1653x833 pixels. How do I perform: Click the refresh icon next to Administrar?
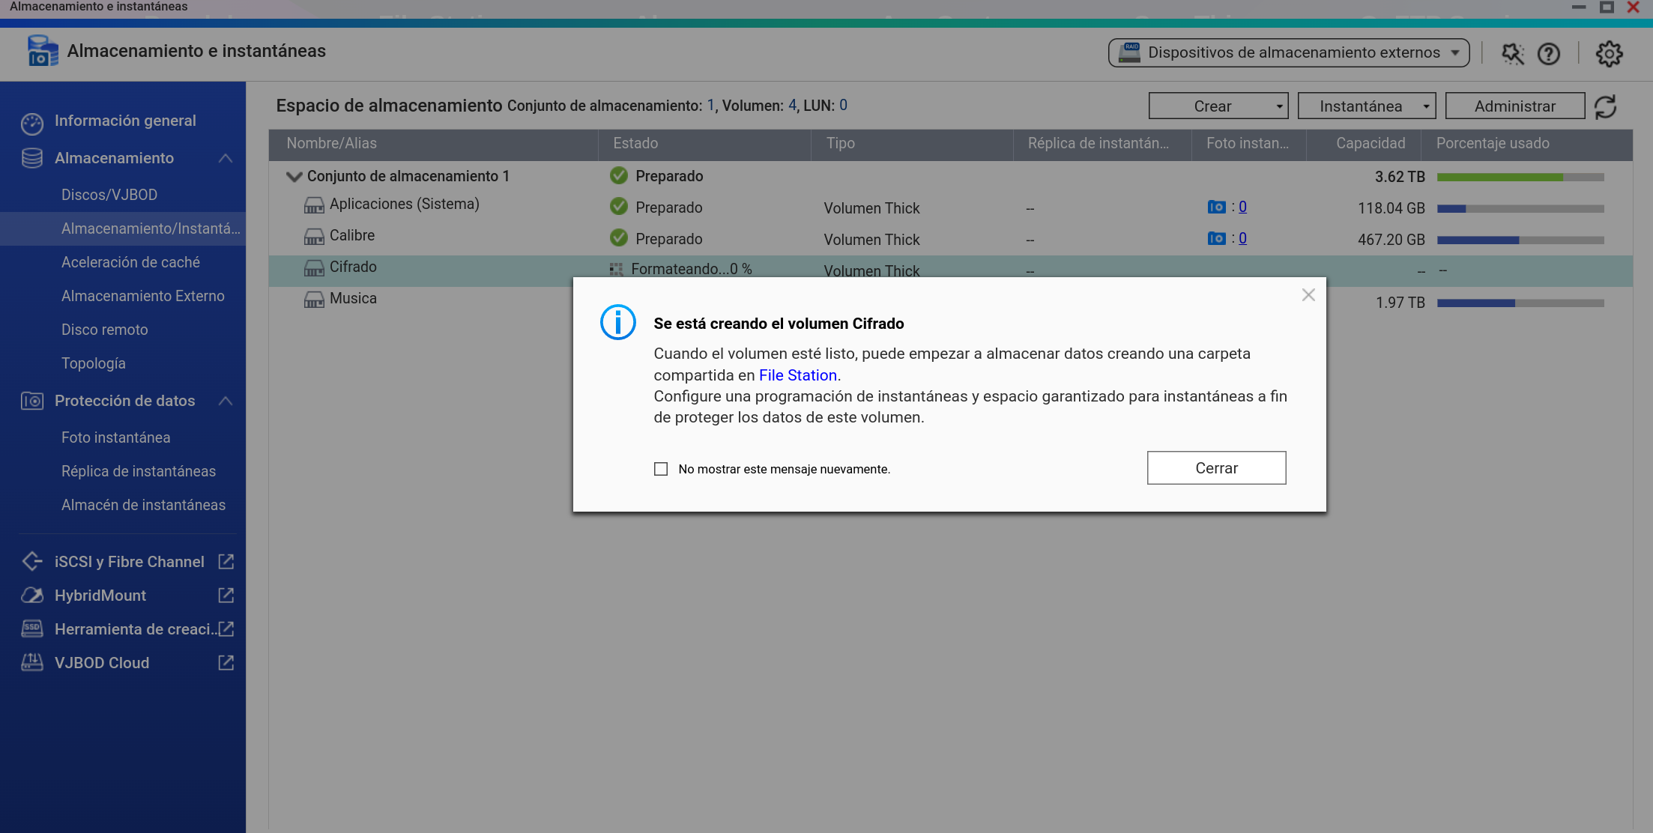pyautogui.click(x=1605, y=106)
